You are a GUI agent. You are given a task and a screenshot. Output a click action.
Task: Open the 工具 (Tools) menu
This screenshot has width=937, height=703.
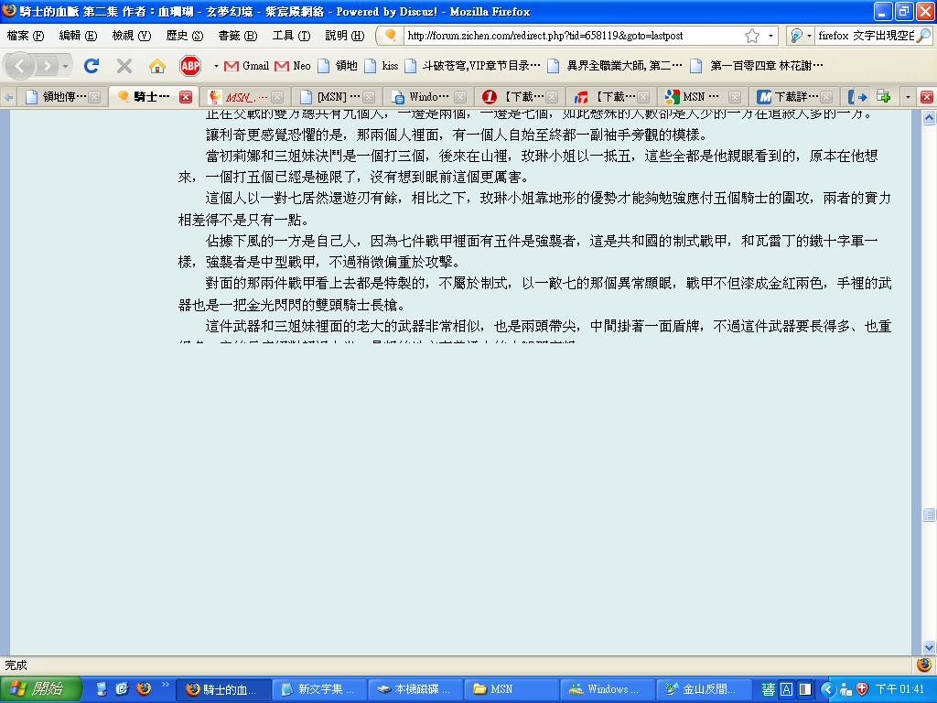click(290, 36)
